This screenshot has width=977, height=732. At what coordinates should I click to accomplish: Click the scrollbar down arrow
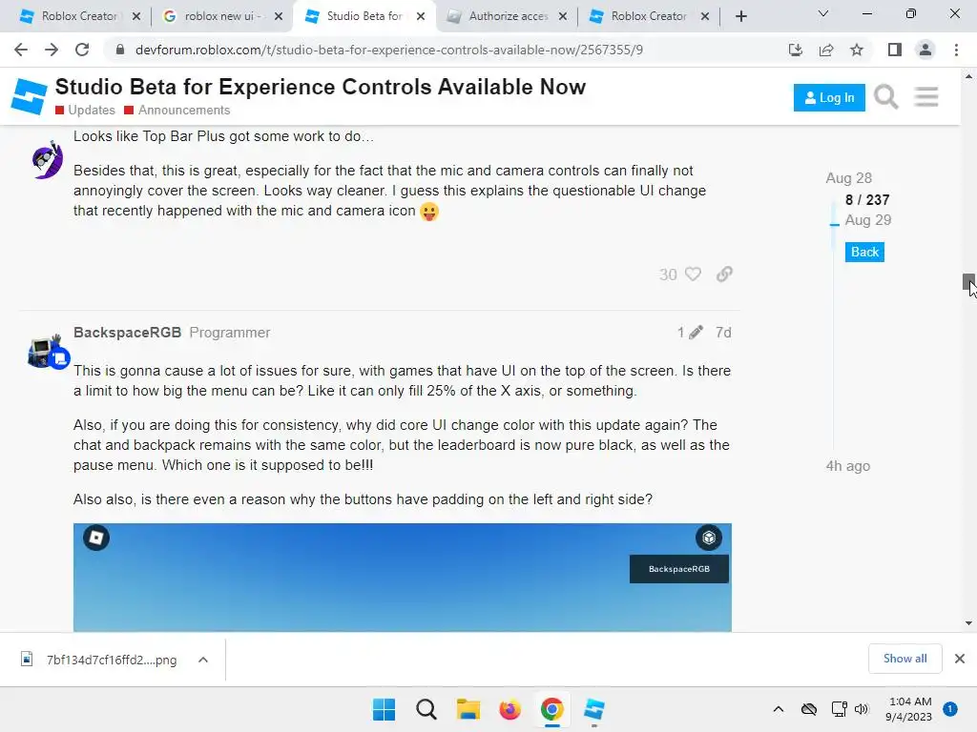coord(968,623)
